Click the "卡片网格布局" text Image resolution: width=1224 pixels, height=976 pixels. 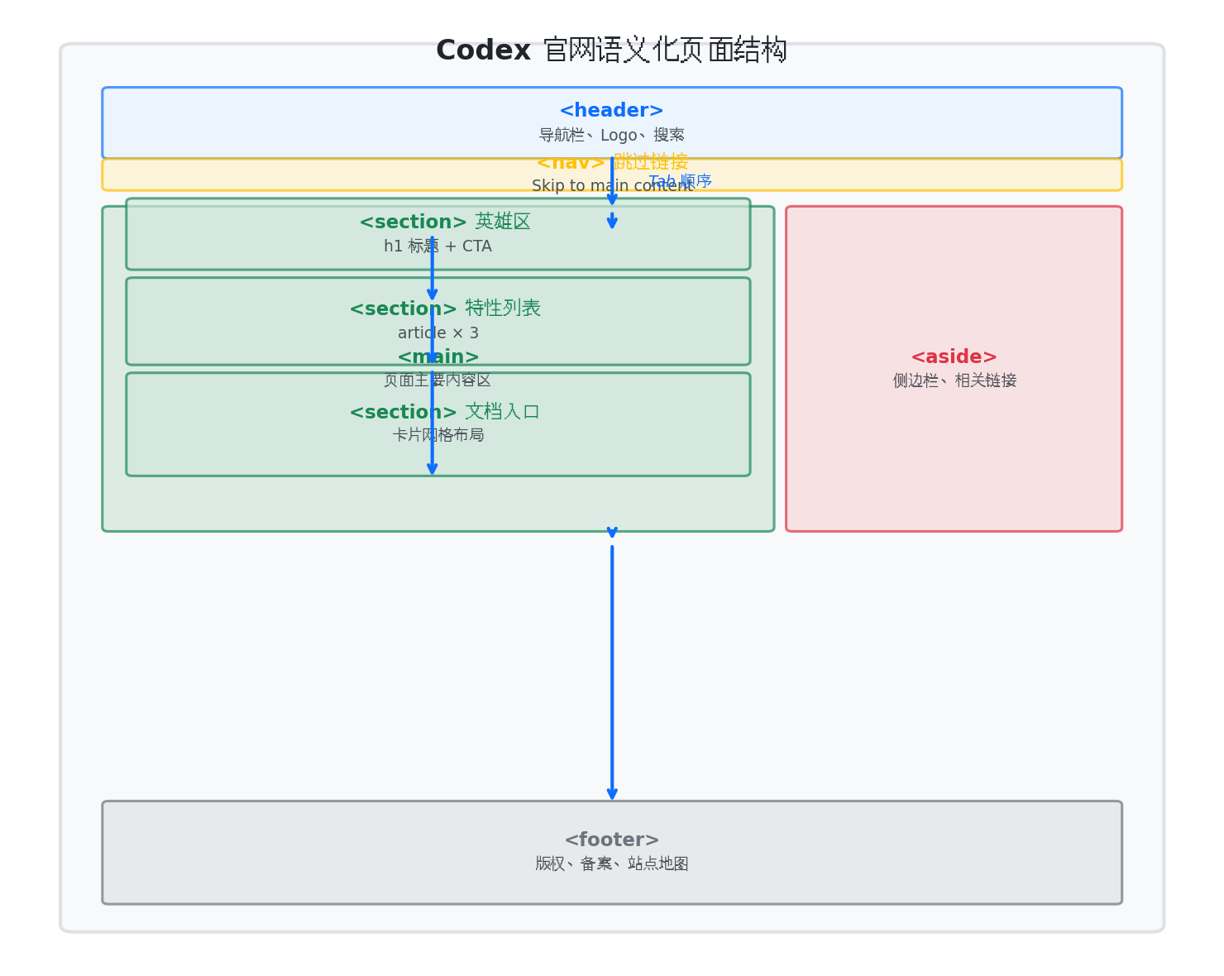438,435
